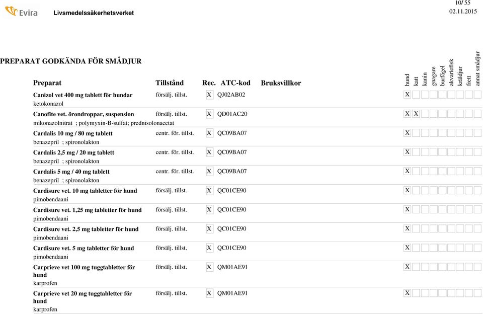
Task: Select ATC-kod column header
Action: click(x=235, y=83)
